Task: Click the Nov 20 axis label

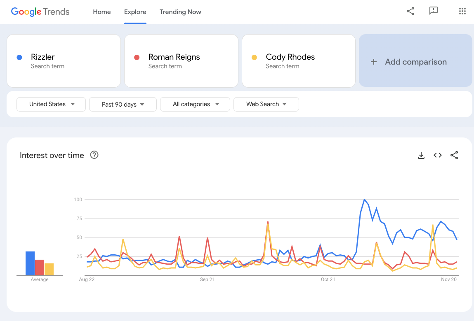Action: [449, 279]
